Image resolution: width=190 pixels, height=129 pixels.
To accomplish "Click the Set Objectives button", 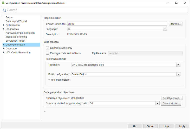I will (x=172, y=98).
